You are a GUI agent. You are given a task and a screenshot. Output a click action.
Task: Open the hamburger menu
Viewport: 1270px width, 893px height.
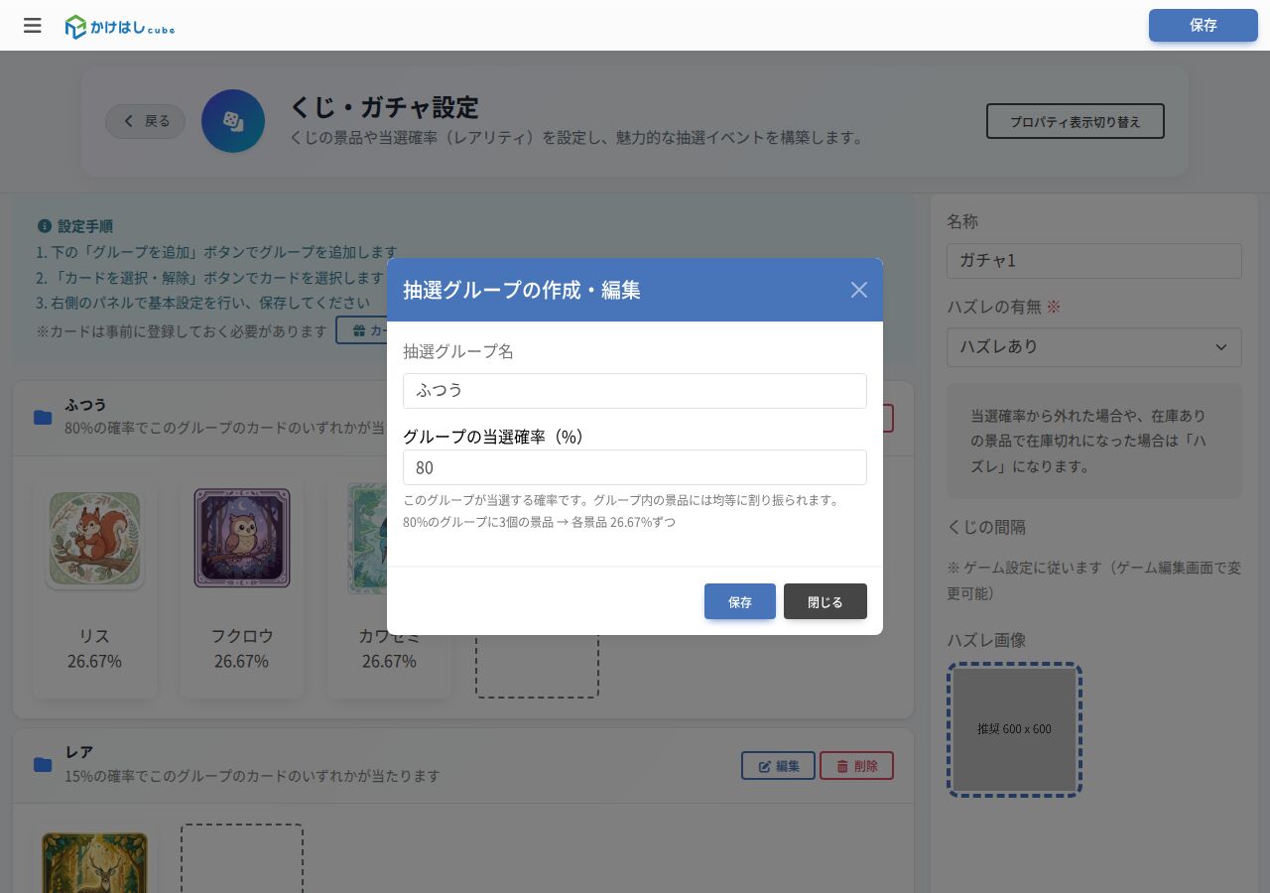(x=33, y=26)
